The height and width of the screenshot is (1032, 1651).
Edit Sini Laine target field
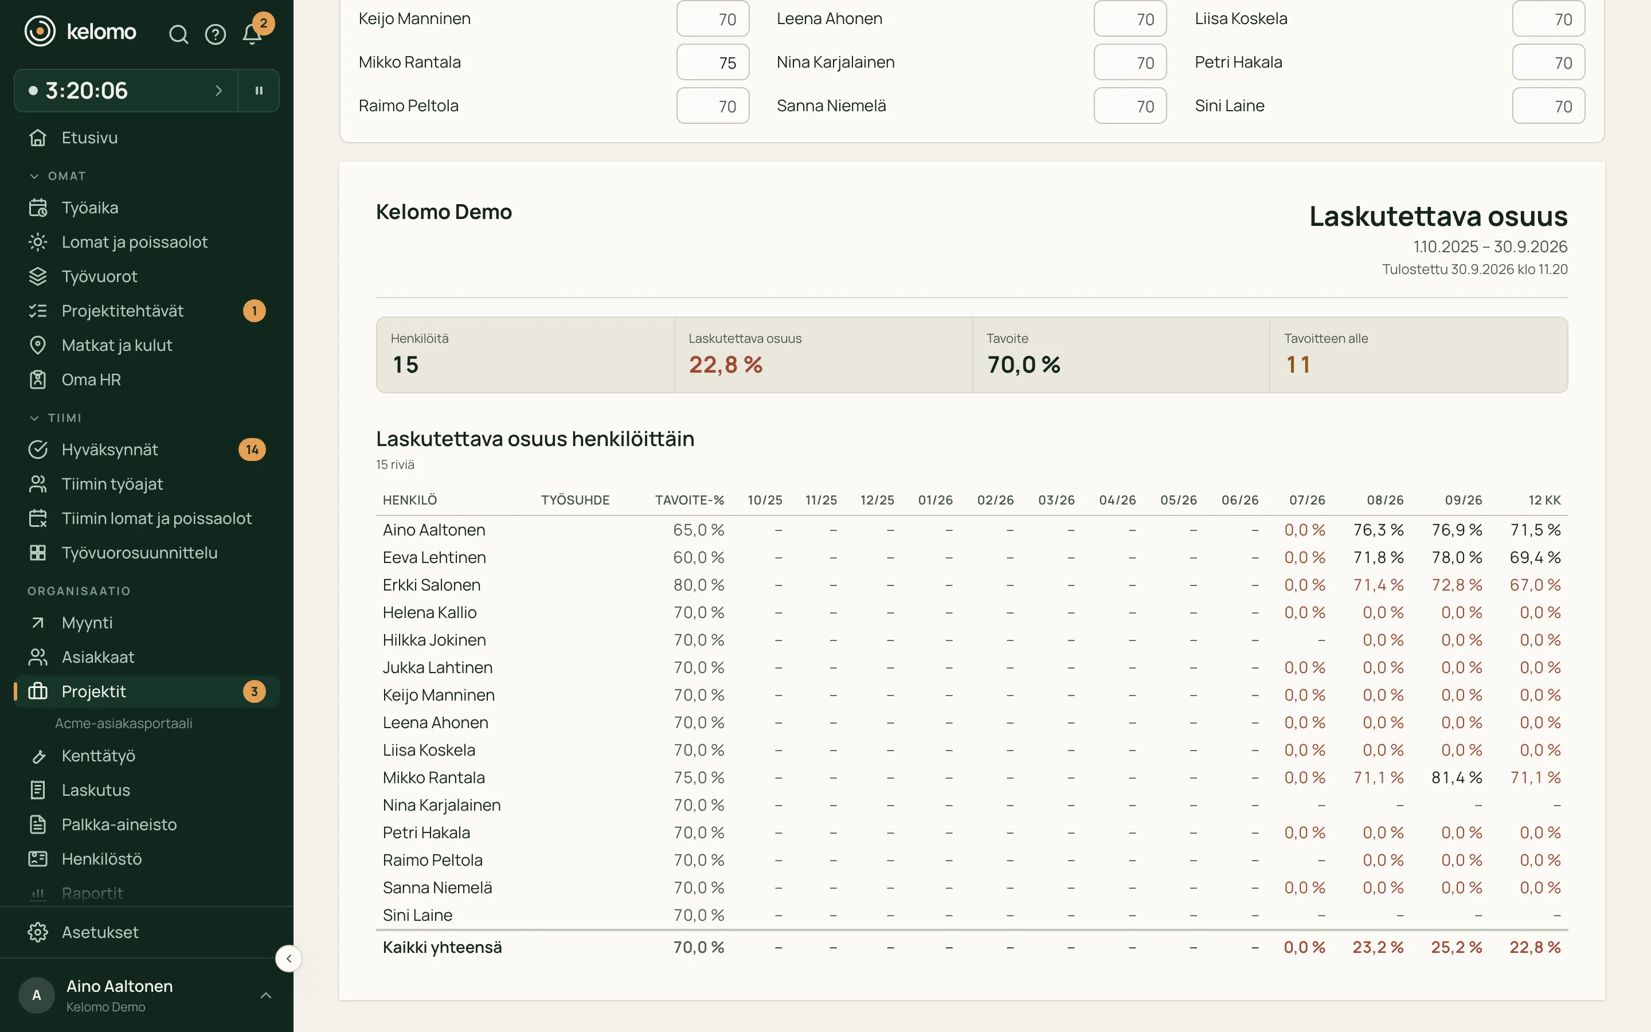click(x=1548, y=106)
